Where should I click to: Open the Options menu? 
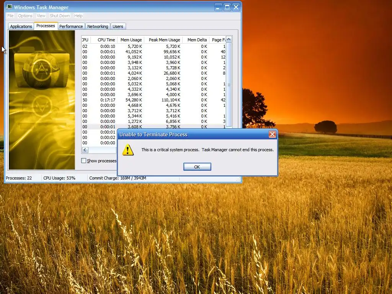[25, 16]
